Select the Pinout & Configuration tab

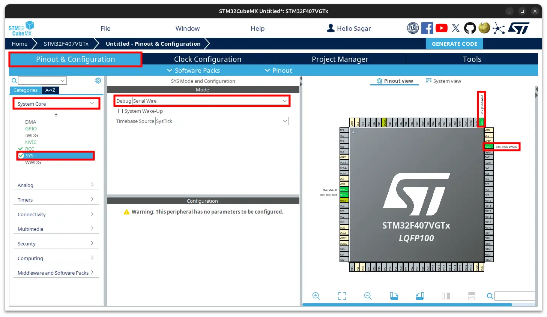[x=75, y=59]
